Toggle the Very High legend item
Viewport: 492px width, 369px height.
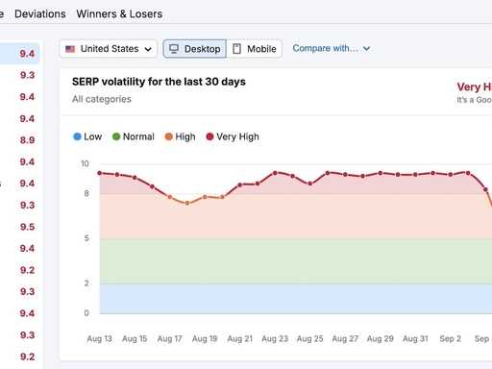coord(233,136)
